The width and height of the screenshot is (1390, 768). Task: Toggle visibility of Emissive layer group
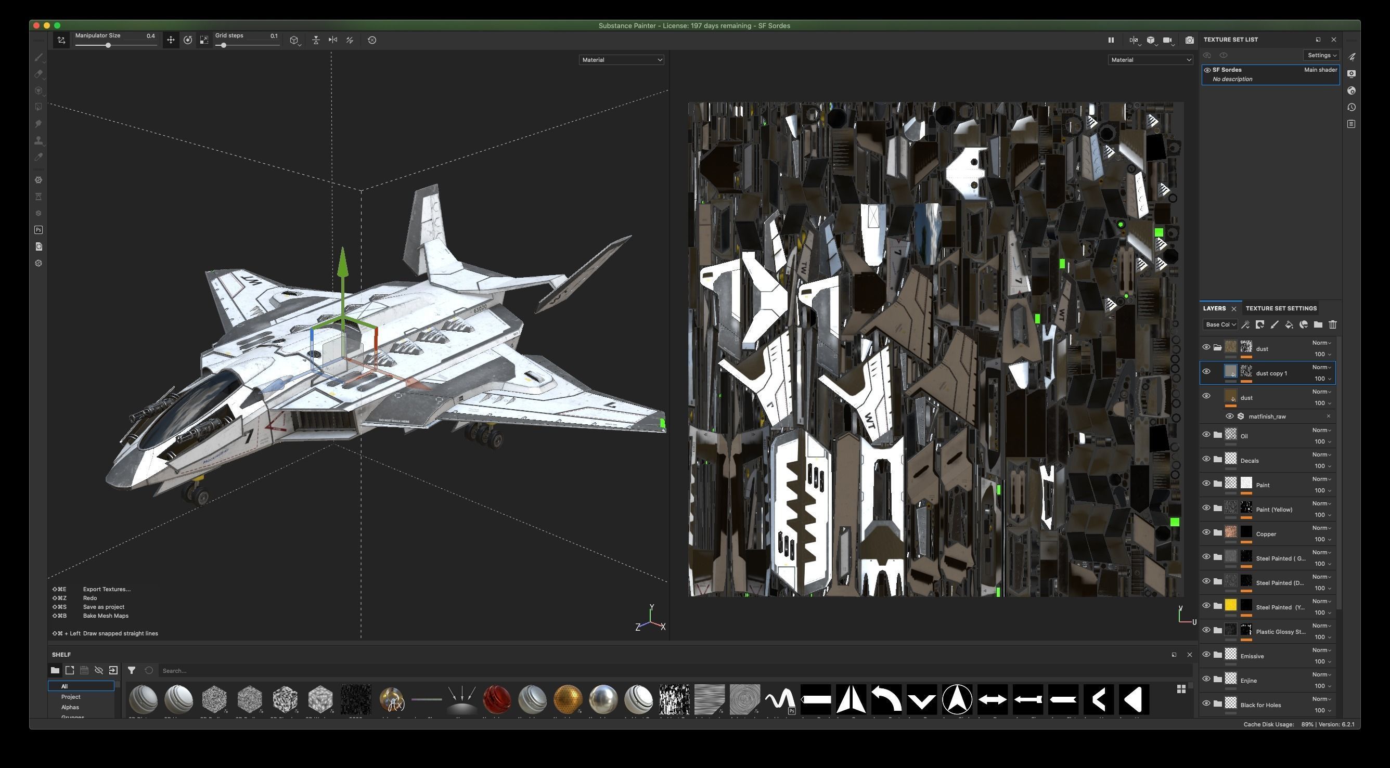coord(1206,655)
